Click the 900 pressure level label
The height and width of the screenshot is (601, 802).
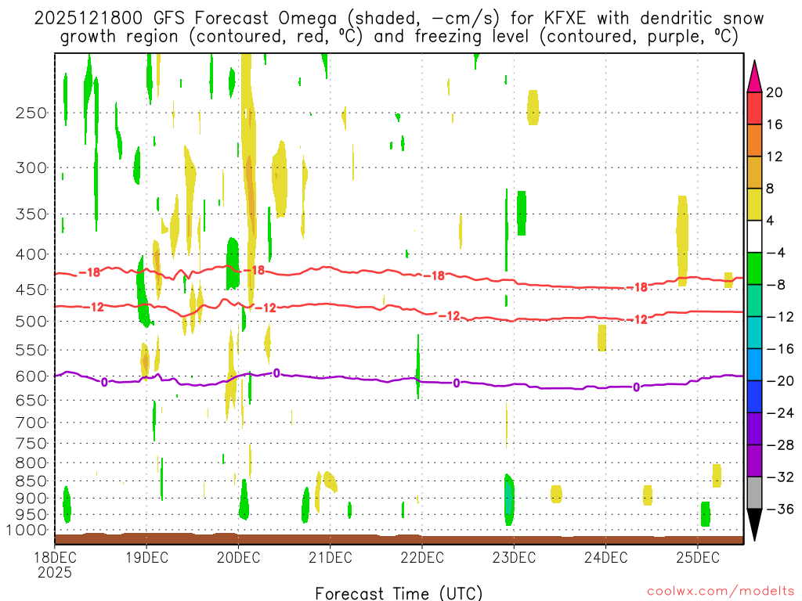tap(31, 498)
